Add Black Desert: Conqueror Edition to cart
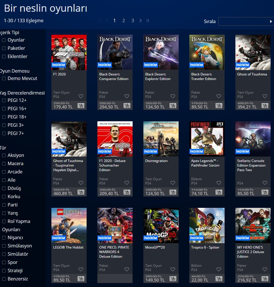Image resolution: width=274 pixels, height=287 pixels. tap(127, 106)
